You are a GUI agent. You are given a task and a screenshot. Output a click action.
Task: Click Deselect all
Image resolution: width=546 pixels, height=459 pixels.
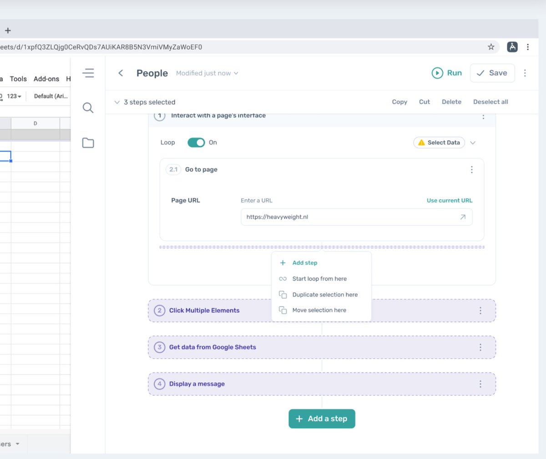pyautogui.click(x=490, y=102)
